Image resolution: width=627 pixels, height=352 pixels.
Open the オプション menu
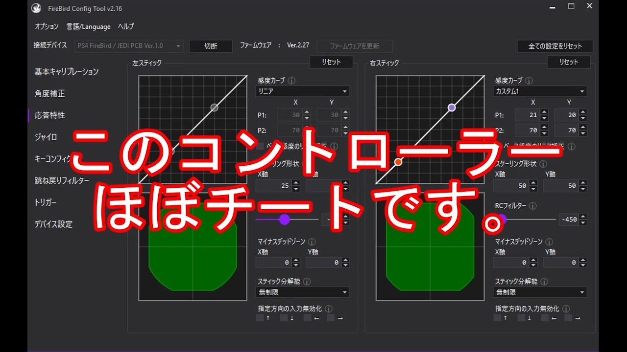[47, 26]
